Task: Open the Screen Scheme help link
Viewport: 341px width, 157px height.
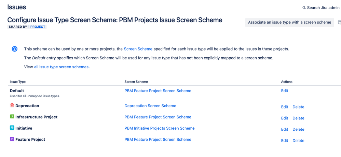Action: coord(138,49)
